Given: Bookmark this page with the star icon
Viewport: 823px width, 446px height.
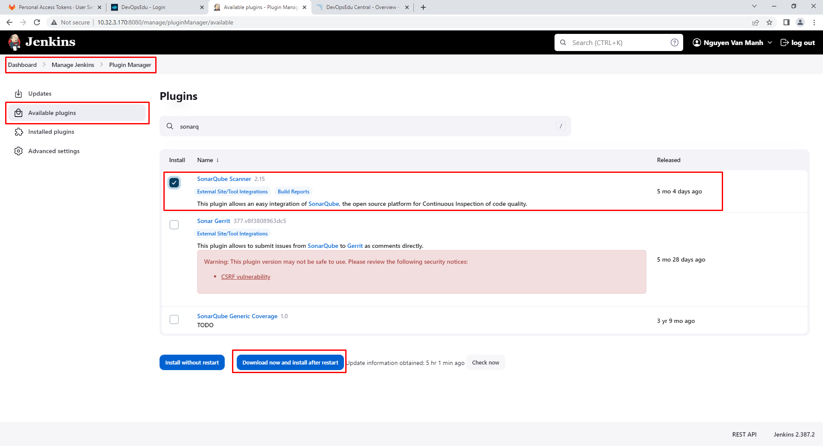Looking at the screenshot, I should click(769, 22).
